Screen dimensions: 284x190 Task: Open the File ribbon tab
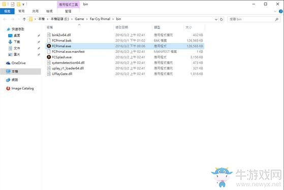[7, 11]
